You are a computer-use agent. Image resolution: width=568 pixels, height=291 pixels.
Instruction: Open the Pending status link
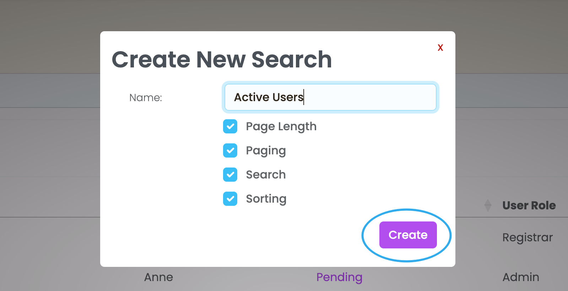339,277
